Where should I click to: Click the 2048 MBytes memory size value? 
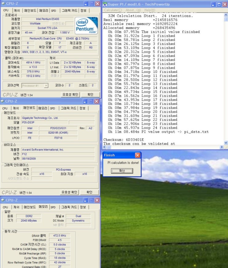point(29,221)
